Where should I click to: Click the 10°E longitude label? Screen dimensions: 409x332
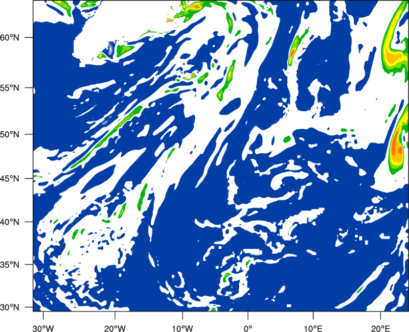click(x=313, y=328)
